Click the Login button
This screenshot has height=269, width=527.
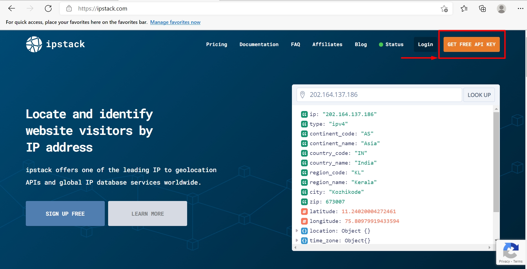(x=426, y=44)
